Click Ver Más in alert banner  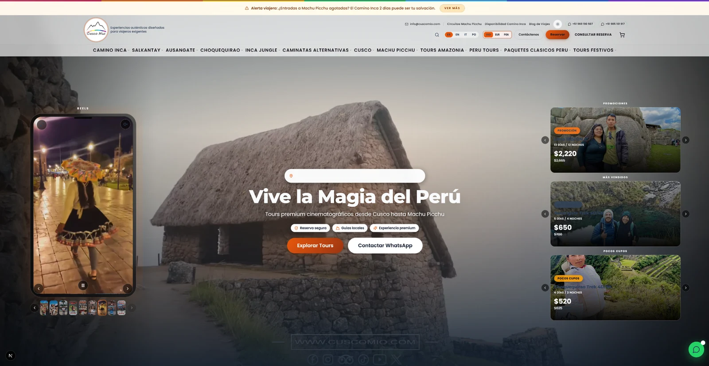tap(452, 8)
